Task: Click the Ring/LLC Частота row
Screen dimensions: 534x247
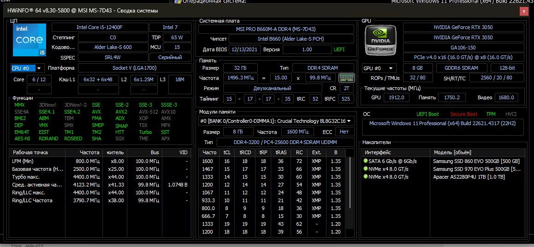Action: [100, 200]
